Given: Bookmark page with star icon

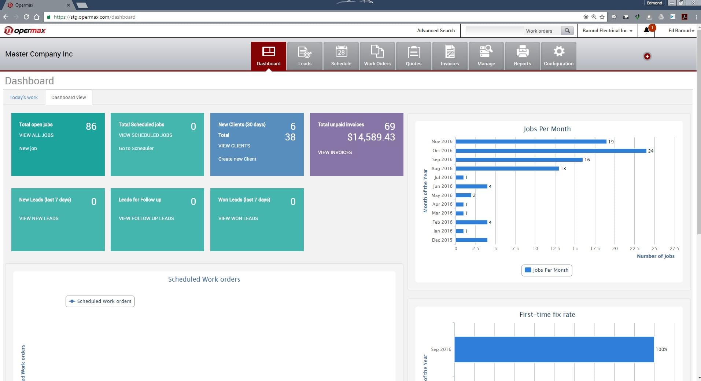Looking at the screenshot, I should (602, 17).
